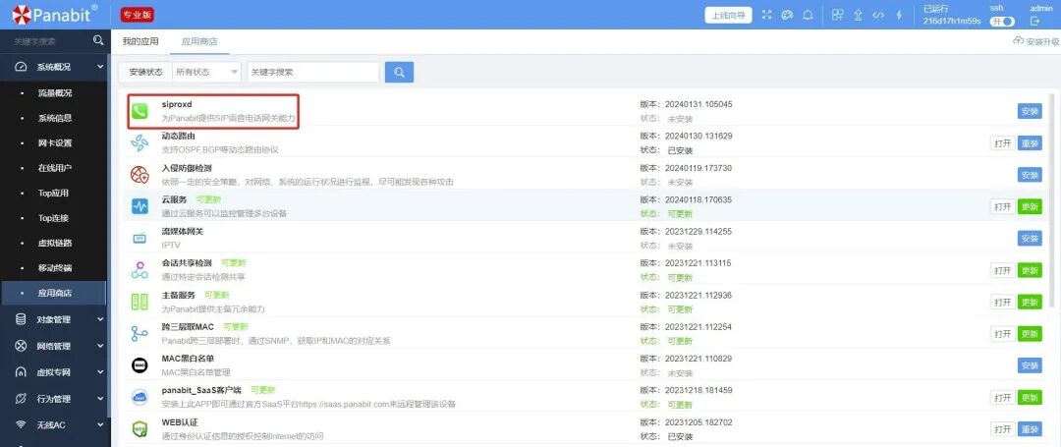This screenshot has height=447, width=1061.
Task: Update 会话共享检测
Action: click(x=1030, y=270)
